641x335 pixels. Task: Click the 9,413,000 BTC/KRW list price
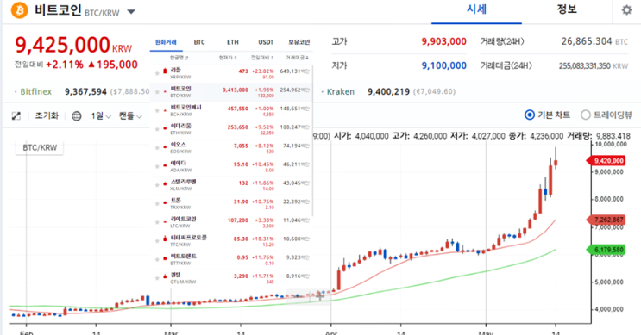235,90
